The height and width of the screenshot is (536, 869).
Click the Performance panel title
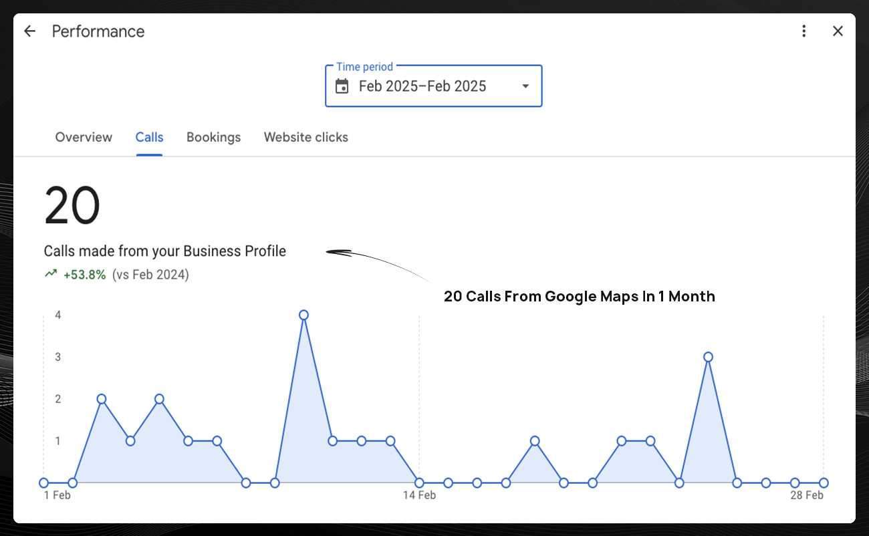pos(98,31)
